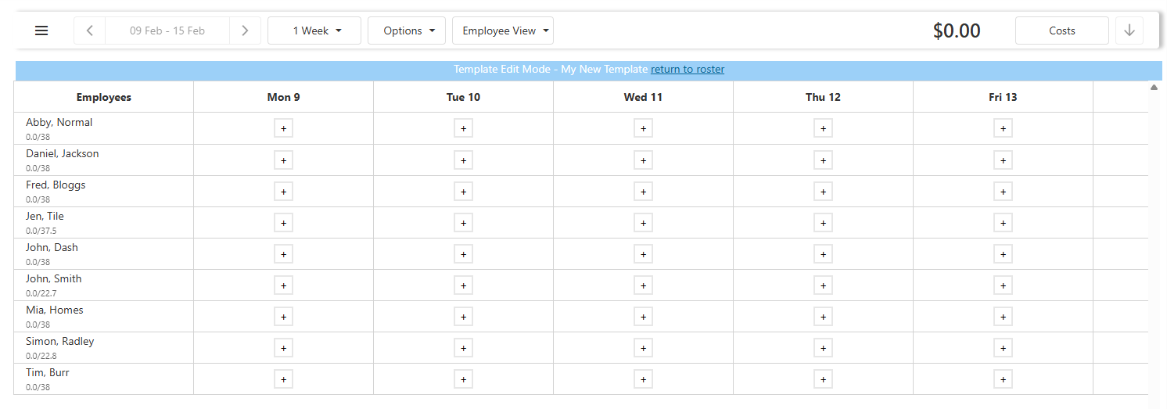Viewport: 1167px width, 409px height.
Task: Click the download arrow icon beside Costs
Action: [1129, 30]
